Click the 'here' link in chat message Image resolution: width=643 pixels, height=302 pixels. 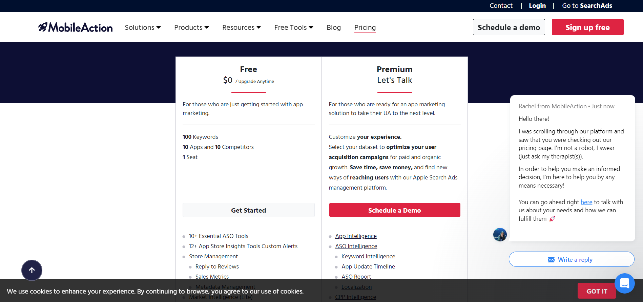point(586,202)
